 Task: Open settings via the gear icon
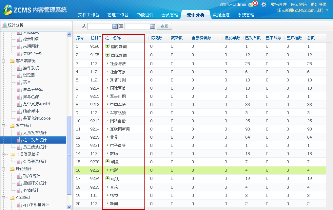point(264,5)
